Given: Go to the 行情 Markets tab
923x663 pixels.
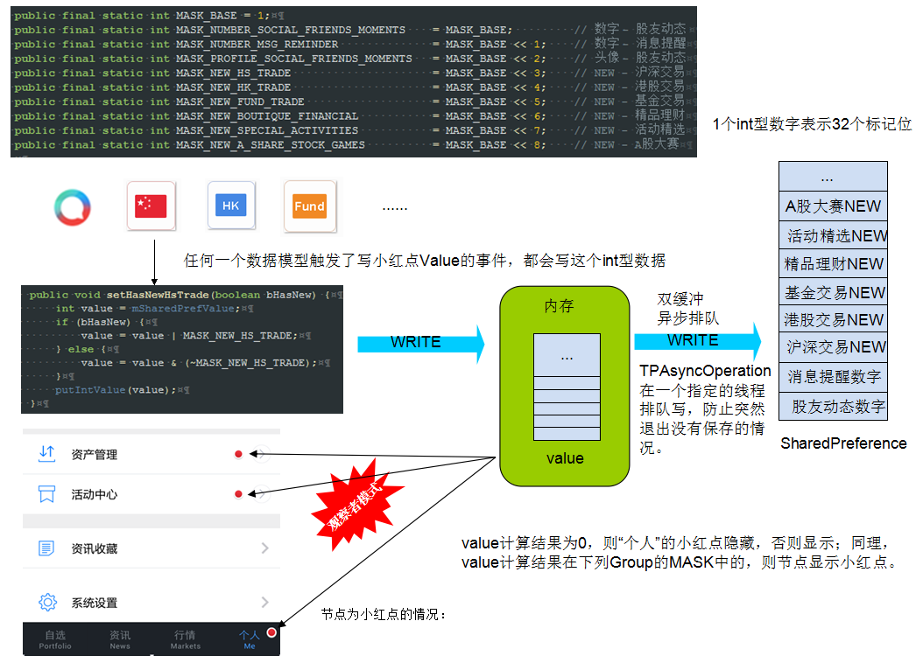Looking at the screenshot, I should tap(185, 639).
